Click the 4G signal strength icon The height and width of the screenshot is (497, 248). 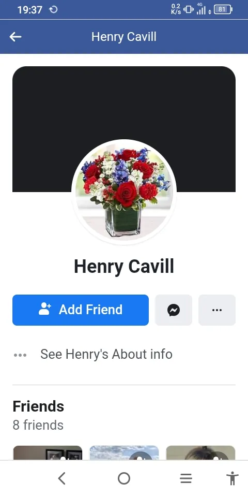(201, 9)
